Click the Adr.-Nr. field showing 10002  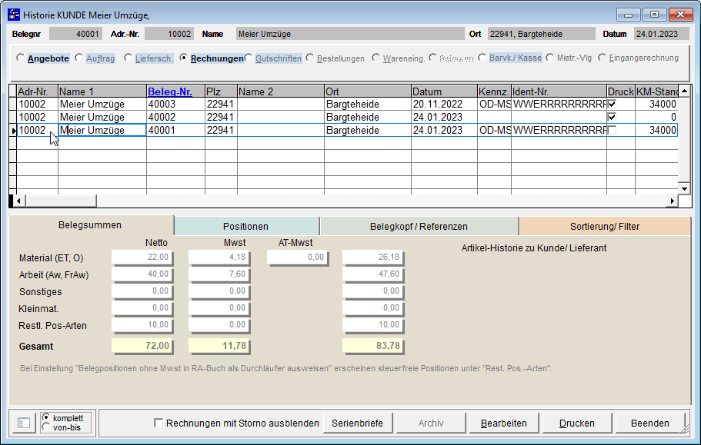coord(169,34)
